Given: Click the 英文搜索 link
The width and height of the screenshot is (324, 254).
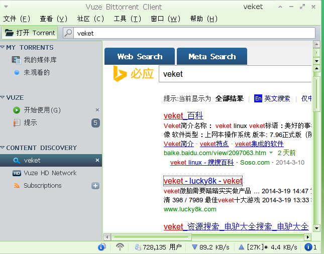Looking at the screenshot, I should point(277,98).
